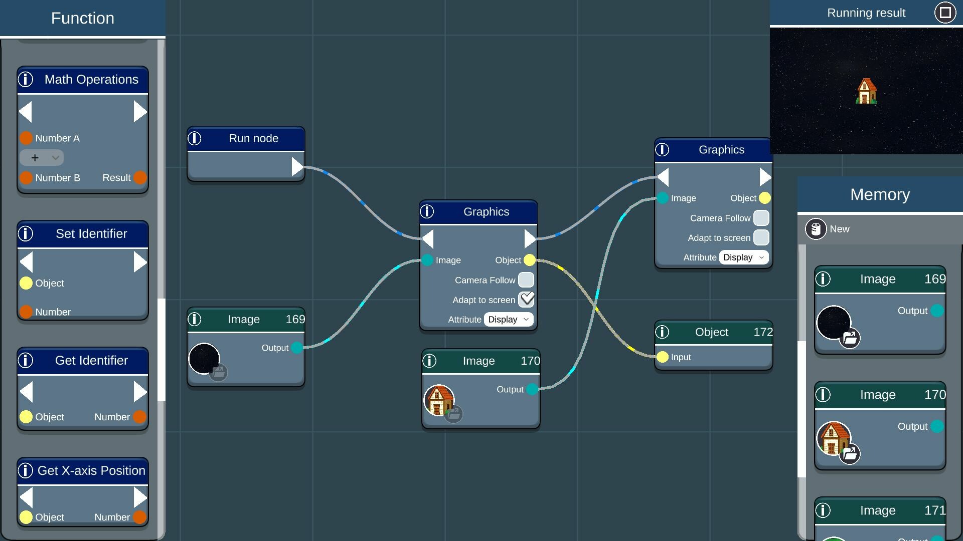Uncheck Adapt to screen on the central Graphics node

click(x=527, y=299)
